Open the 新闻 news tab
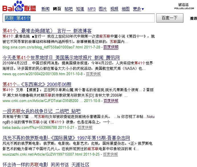The image size is (197, 167). (45, 9)
